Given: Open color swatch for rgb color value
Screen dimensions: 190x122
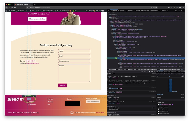Looking at the screenshot, I should tap(114, 84).
